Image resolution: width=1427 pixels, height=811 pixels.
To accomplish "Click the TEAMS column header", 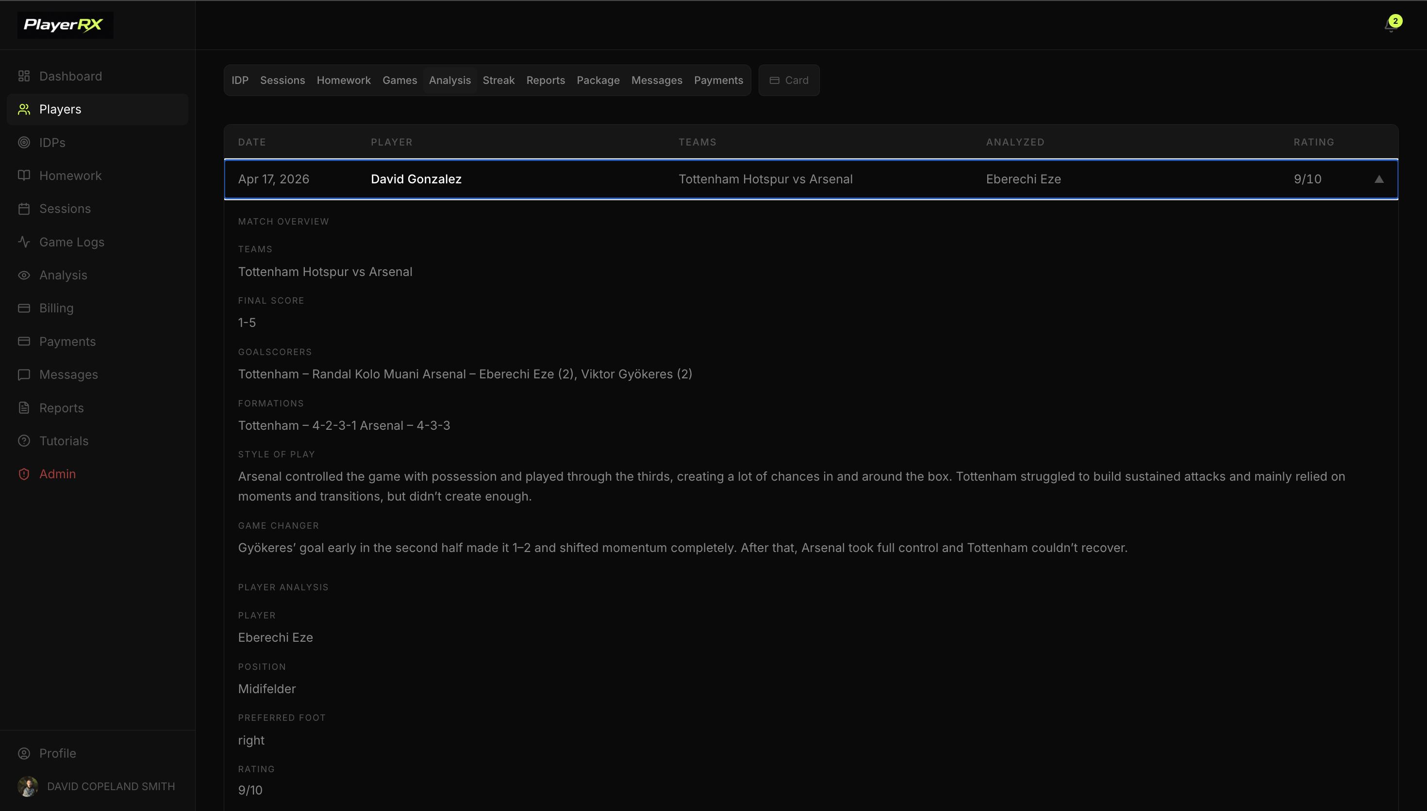I will coord(697,142).
